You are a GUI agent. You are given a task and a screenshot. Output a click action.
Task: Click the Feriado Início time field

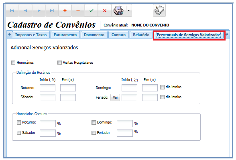[x=129, y=97]
